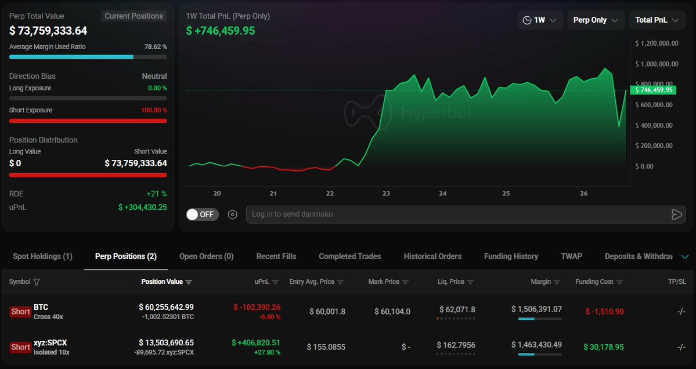Image resolution: width=696 pixels, height=369 pixels.
Task: Click the Perp Total Value $ 73,759,333.64
Action: coord(48,31)
